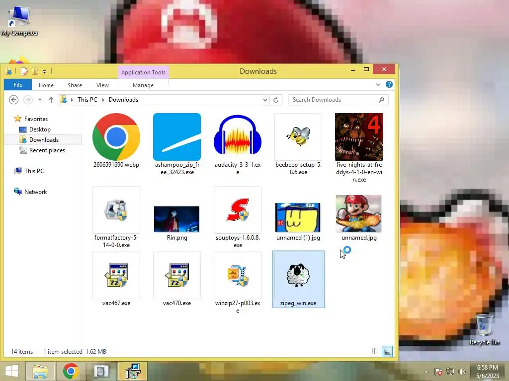Select the My Computer desktop shortcut
509x381 pixels.
pyautogui.click(x=19, y=20)
